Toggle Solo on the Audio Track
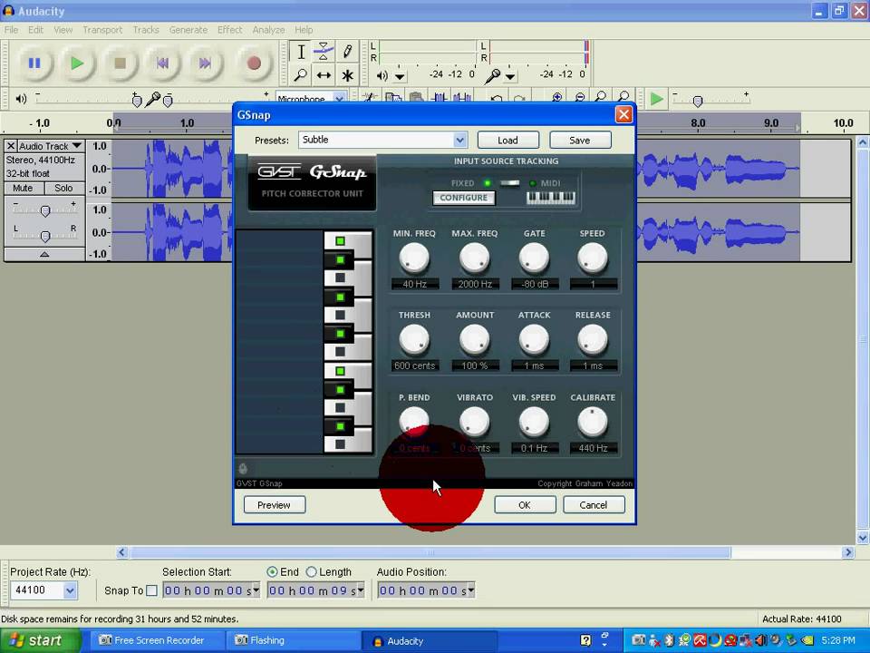Screen dimensions: 870x653 pyautogui.click(x=63, y=189)
